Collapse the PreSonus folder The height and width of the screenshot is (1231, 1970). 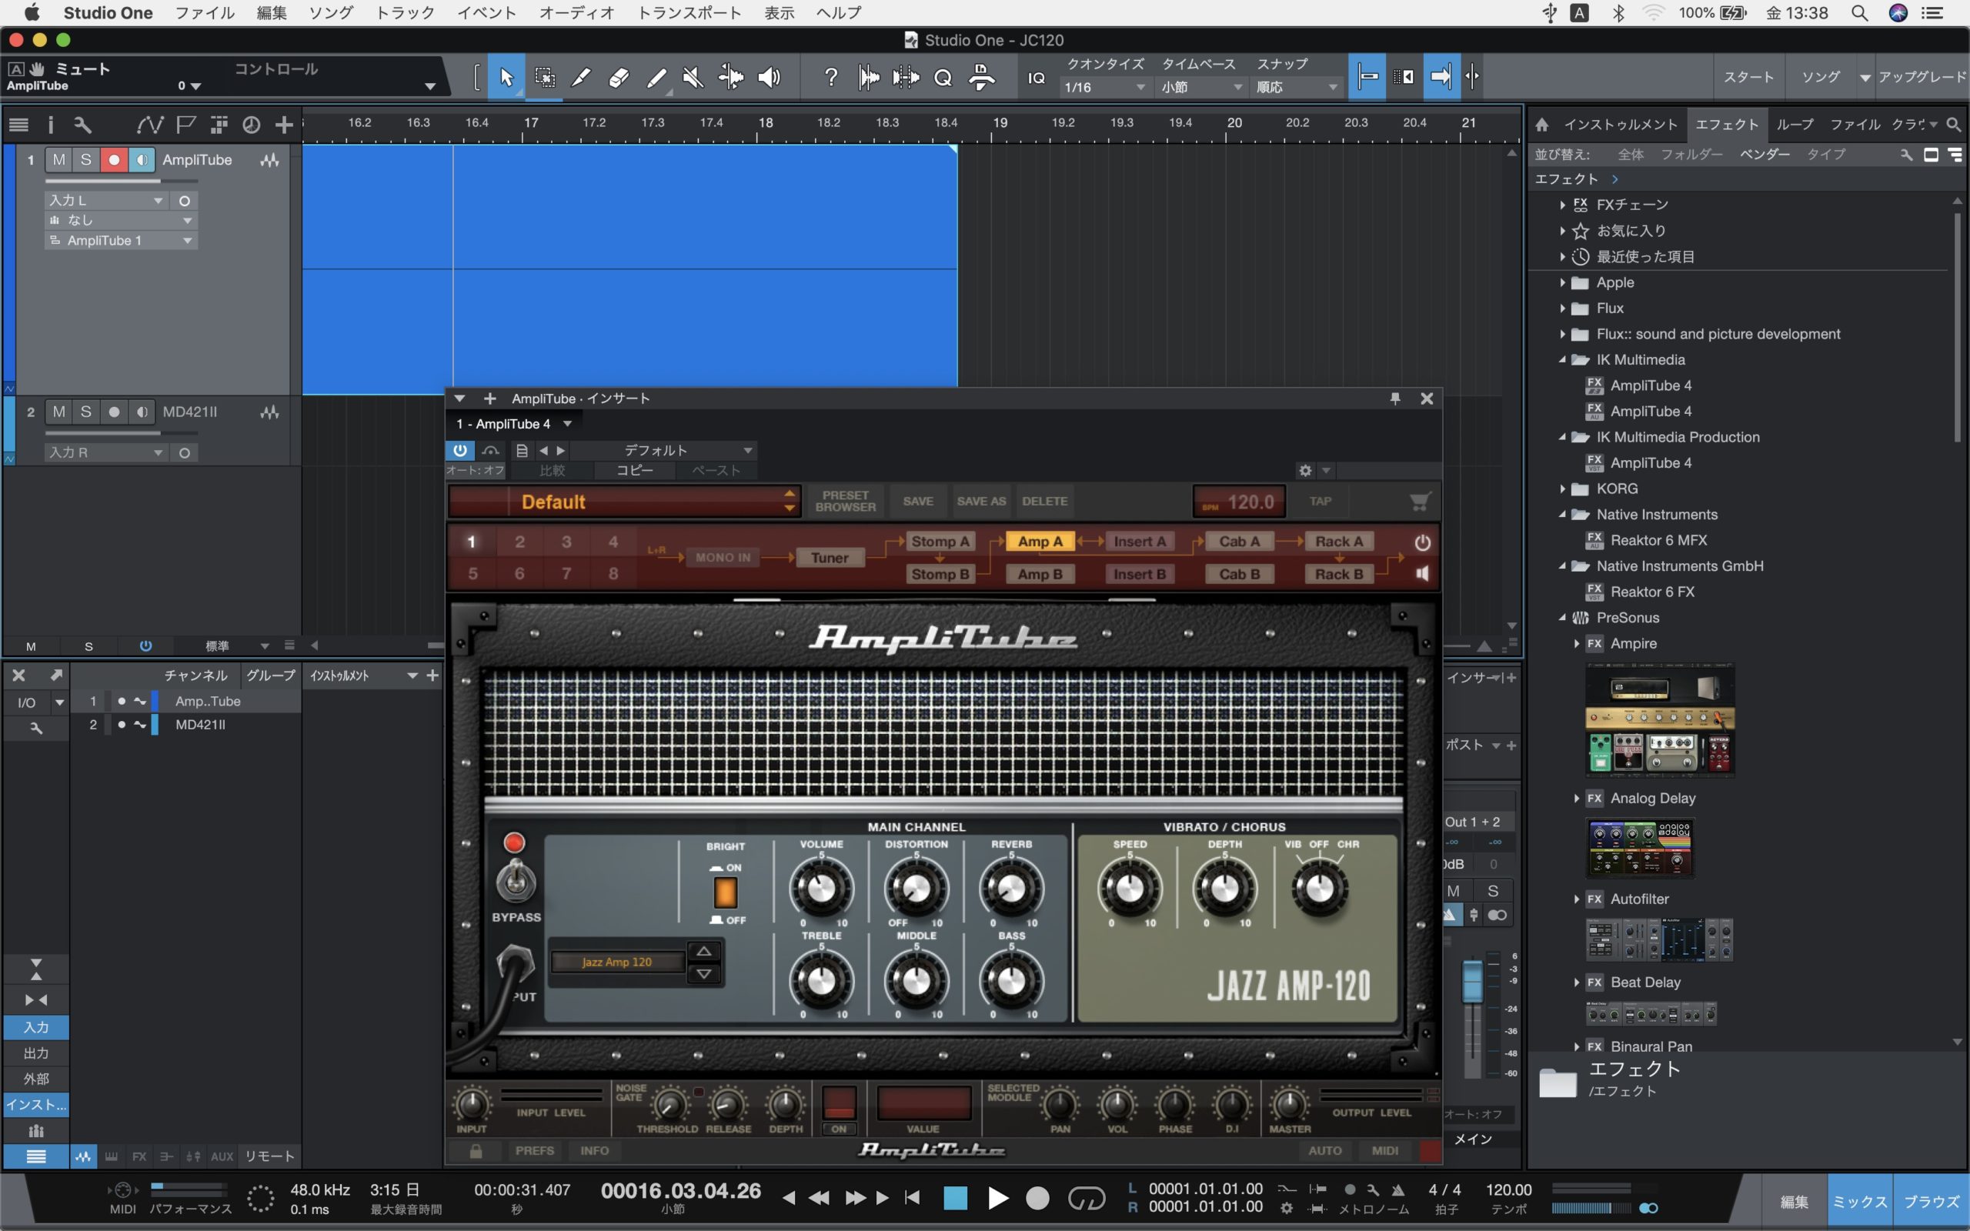coord(1562,618)
